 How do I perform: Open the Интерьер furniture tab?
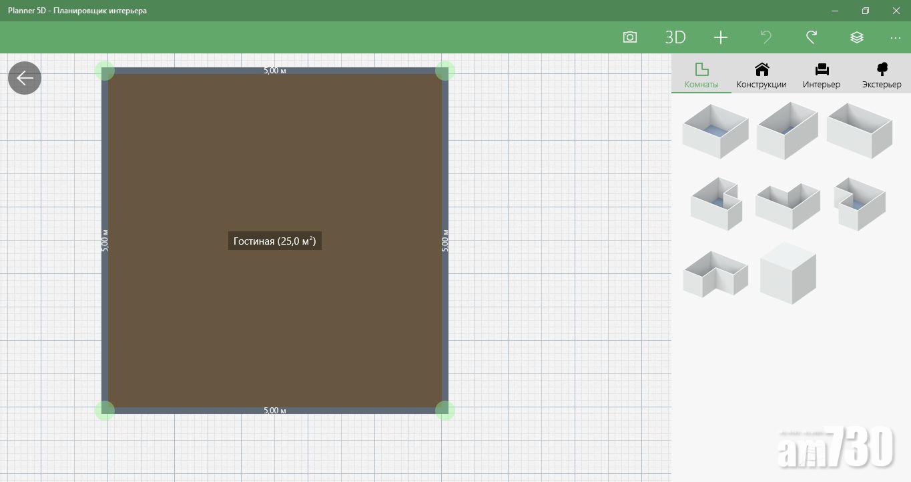pyautogui.click(x=822, y=75)
